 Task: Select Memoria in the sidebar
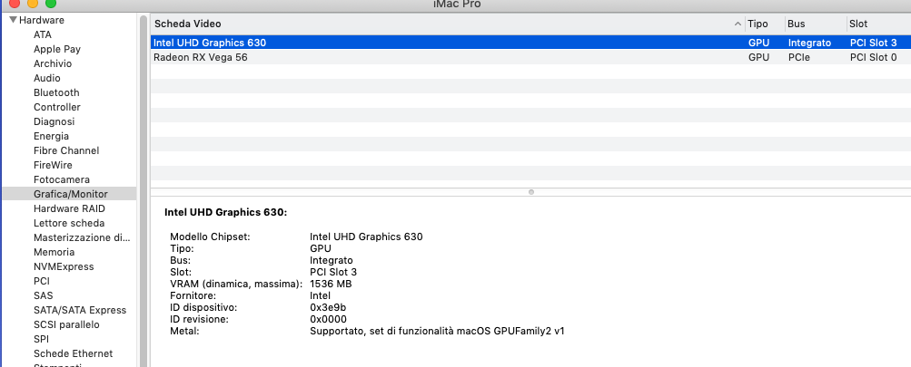pyautogui.click(x=54, y=252)
